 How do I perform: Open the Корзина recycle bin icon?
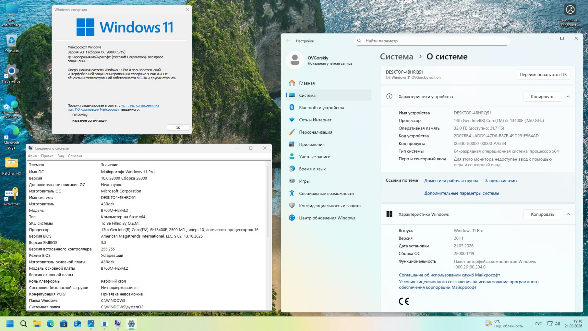click(x=11, y=43)
